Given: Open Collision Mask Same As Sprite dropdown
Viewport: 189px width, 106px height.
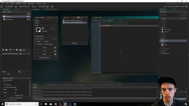Looking at the screenshot, I should [53, 39].
